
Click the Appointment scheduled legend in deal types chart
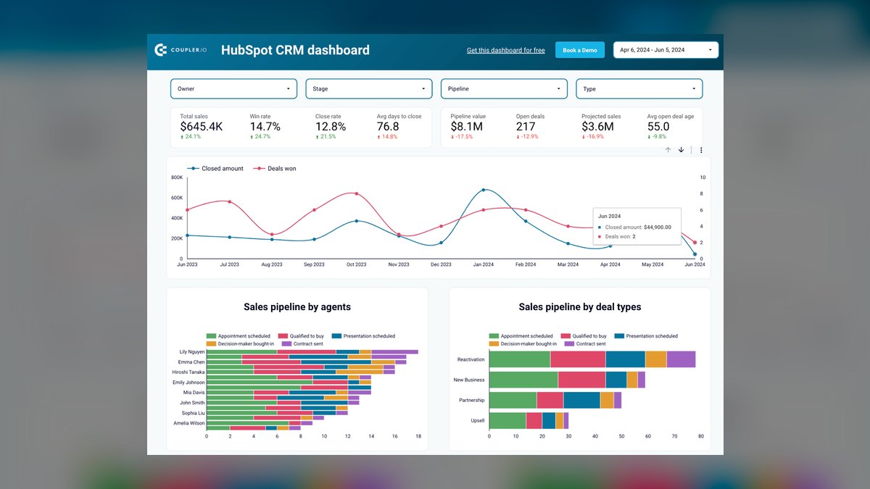(521, 336)
